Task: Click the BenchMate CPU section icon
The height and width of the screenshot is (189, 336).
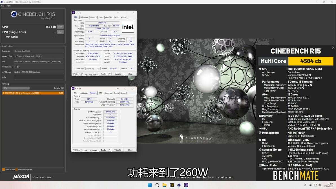Action: coord(260,69)
